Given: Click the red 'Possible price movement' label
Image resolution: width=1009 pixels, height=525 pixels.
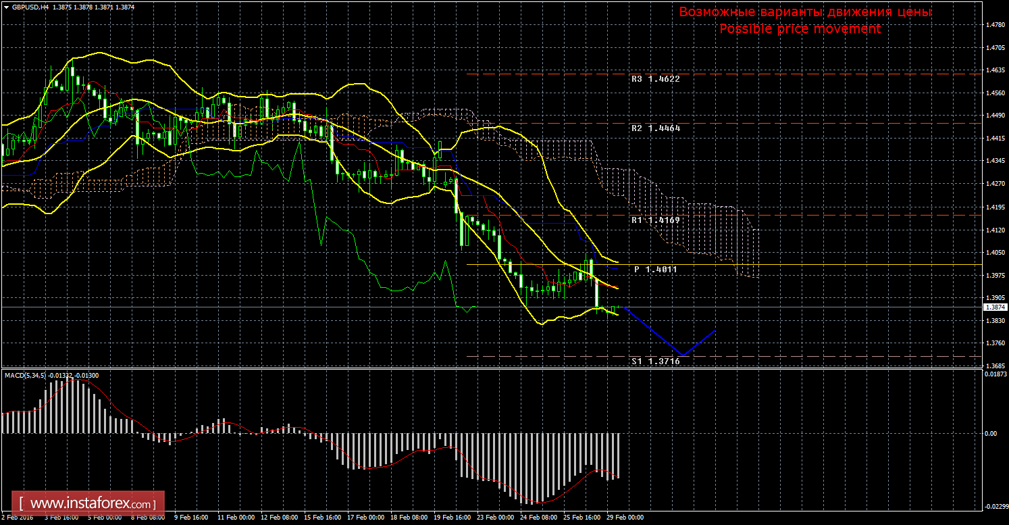Looking at the screenshot, I should [x=800, y=29].
